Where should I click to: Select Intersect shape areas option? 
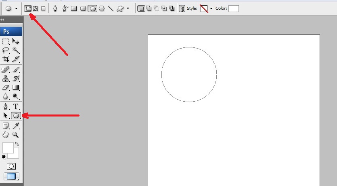(164, 8)
